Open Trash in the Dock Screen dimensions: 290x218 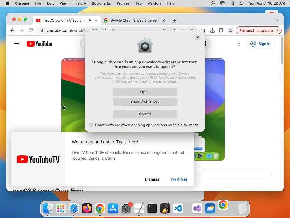click(242, 208)
